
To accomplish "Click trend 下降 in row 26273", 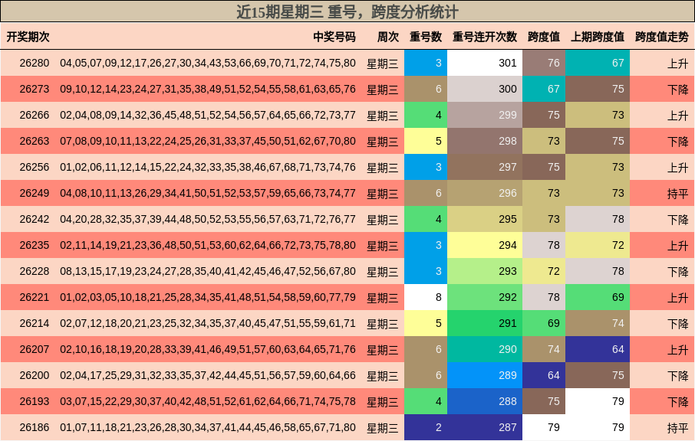I will [x=677, y=90].
